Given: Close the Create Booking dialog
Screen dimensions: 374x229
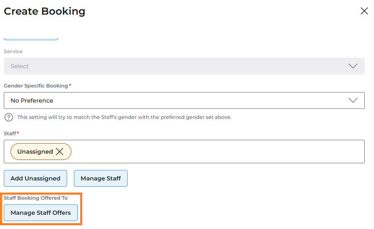Looking at the screenshot, I should tap(364, 11).
